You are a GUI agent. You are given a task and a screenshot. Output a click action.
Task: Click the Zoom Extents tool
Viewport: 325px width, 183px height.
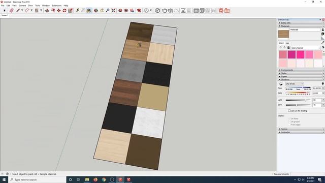pos(113,10)
